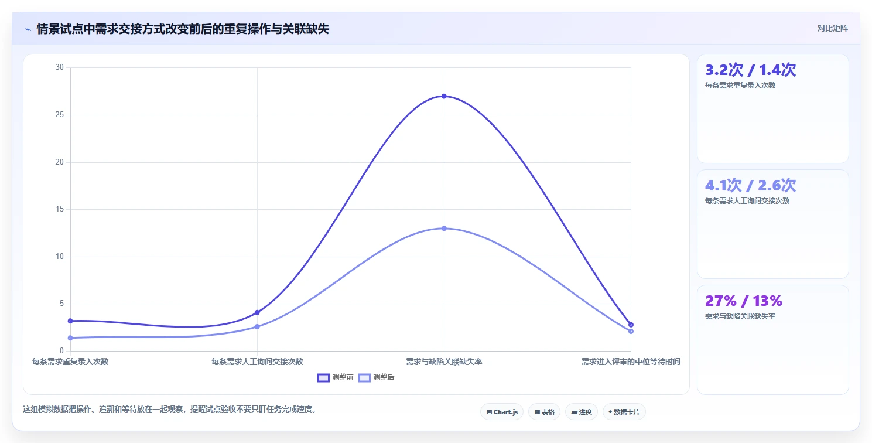Click x-axis label 每条需求重复录入次数
872x443 pixels.
tap(70, 362)
